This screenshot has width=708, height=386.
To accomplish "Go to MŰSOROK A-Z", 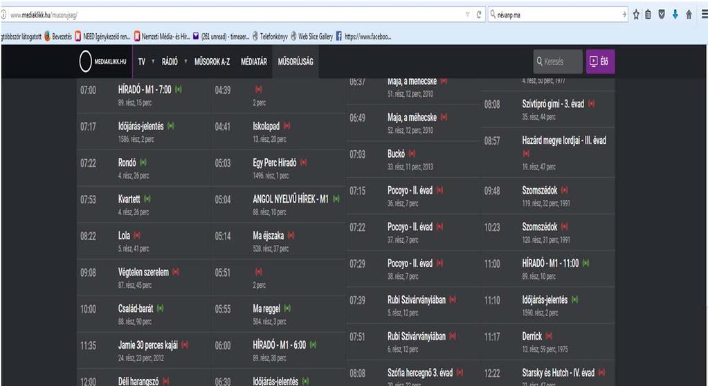I will coord(212,62).
